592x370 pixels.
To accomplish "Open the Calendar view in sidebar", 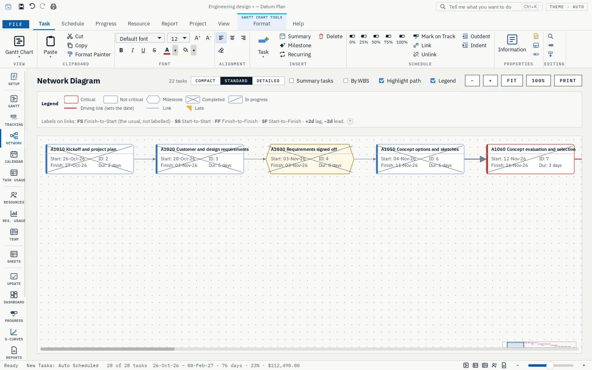I will (x=14, y=157).
